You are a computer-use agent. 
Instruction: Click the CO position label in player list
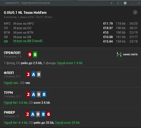[6, 28]
